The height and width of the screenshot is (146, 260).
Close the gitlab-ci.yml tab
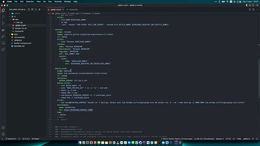63,10
